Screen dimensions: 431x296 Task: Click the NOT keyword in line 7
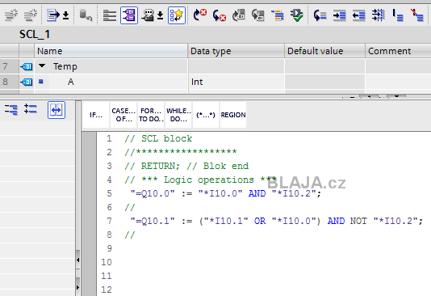[358, 221]
